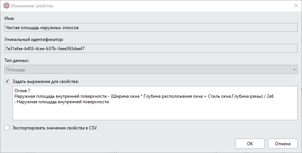302x153 pixels.
Task: Cancel with the Отмена button
Action: coord(283,143)
